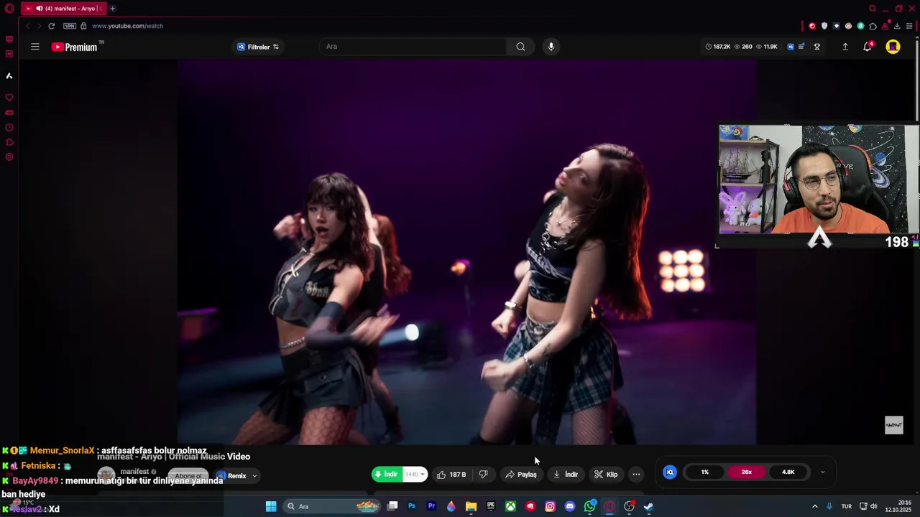
Task: Open YouTube notifications bell
Action: point(868,47)
